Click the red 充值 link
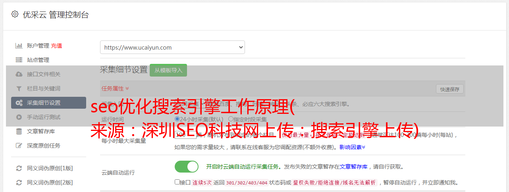Image resolution: width=509 pixels, height=192 pixels. [56, 46]
